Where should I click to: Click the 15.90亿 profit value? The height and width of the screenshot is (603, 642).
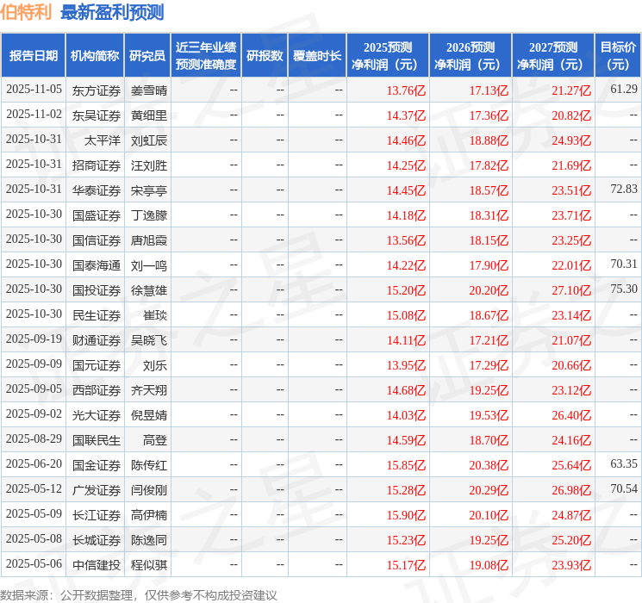coord(406,515)
